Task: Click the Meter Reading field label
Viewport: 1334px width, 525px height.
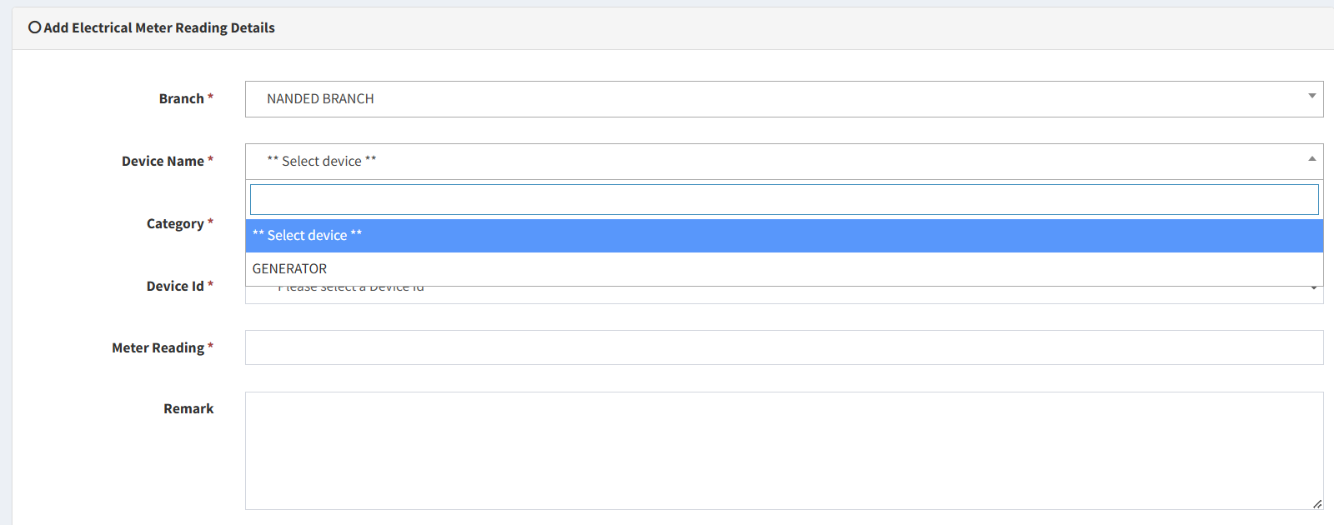Action: pos(158,347)
